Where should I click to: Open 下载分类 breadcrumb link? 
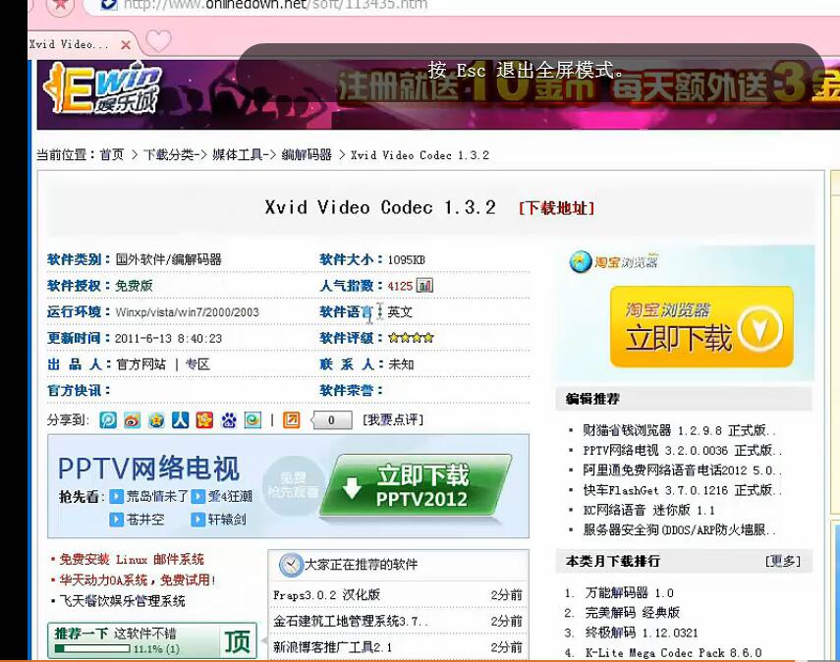168,155
